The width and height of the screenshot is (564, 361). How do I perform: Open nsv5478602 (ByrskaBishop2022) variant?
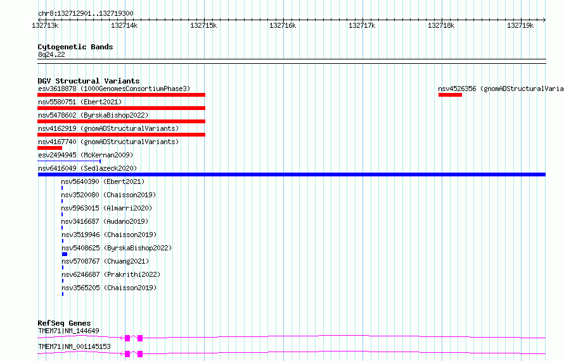click(x=93, y=115)
